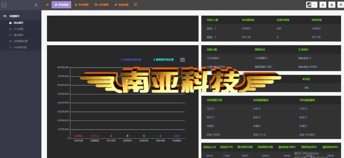This screenshot has height=158, width=344.
Task: Open the 平台管理 menu
Action: 82,5
